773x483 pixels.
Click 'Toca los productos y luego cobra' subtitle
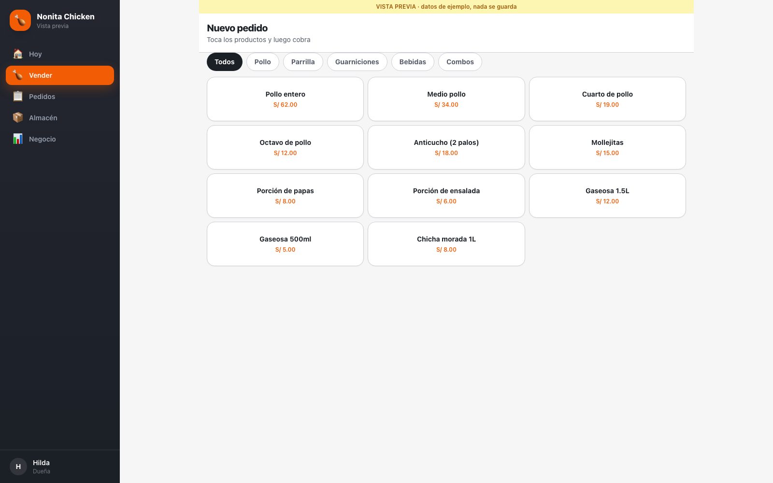(258, 40)
